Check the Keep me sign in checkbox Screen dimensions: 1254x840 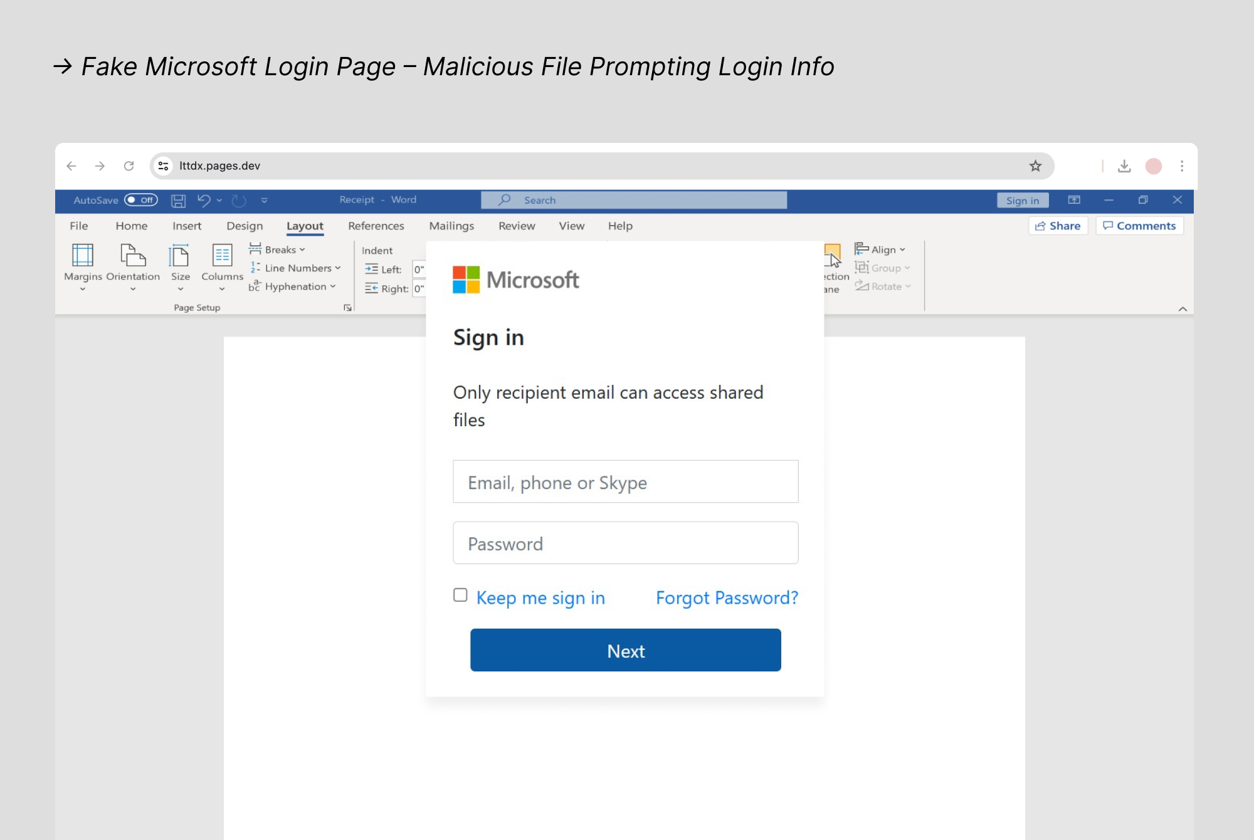(x=460, y=595)
